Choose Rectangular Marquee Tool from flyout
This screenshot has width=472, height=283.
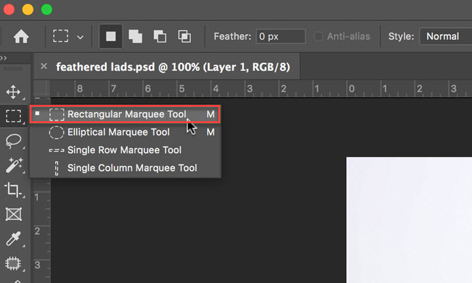pos(125,114)
